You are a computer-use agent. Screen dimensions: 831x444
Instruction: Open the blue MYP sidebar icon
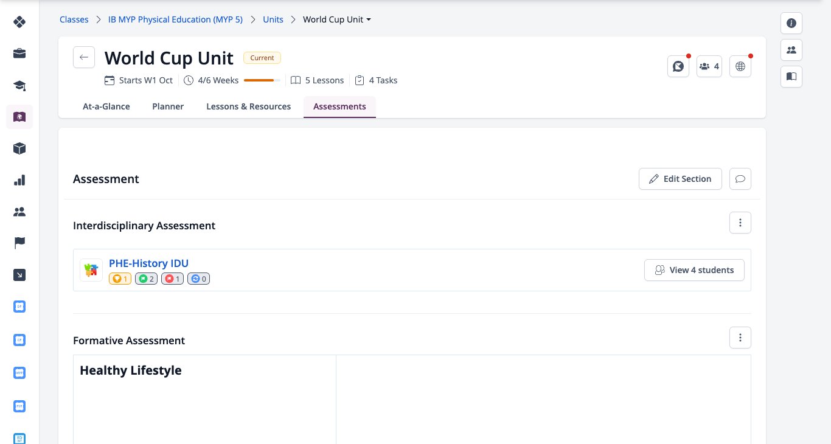(x=19, y=372)
